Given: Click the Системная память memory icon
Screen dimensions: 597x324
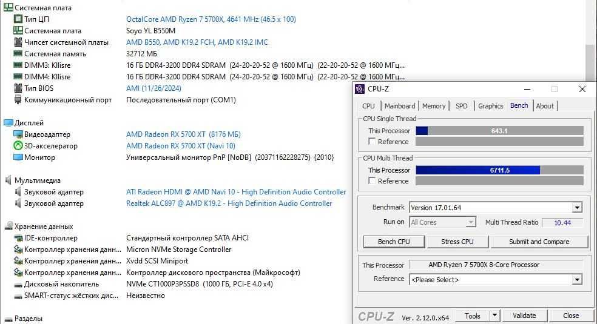Looking at the screenshot, I should point(18,53).
